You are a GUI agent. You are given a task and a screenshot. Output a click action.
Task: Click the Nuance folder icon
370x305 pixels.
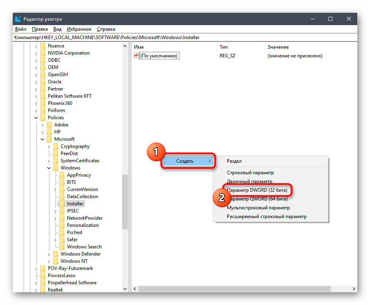point(43,46)
